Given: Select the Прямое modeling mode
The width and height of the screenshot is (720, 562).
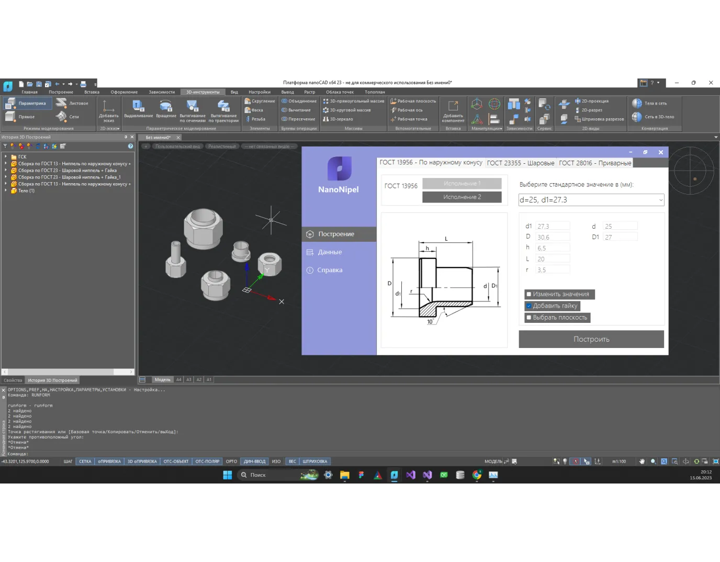Looking at the screenshot, I should (21, 117).
